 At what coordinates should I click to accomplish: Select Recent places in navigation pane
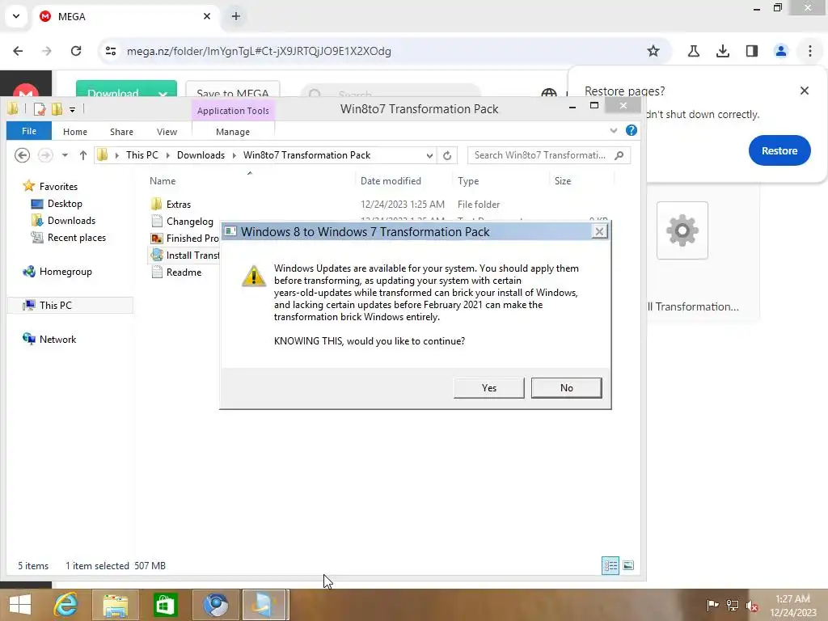point(69,238)
